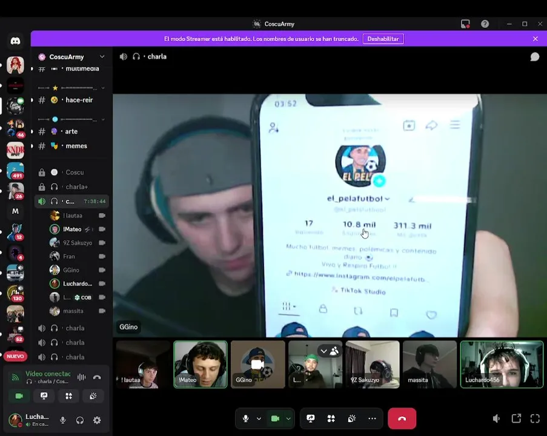Screen dimensions: 547x436
Task: Select 9Z Sakuzyo video thumbnail
Action: click(372, 364)
